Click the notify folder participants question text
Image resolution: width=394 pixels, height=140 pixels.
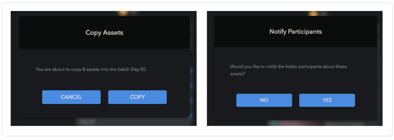tap(289, 70)
